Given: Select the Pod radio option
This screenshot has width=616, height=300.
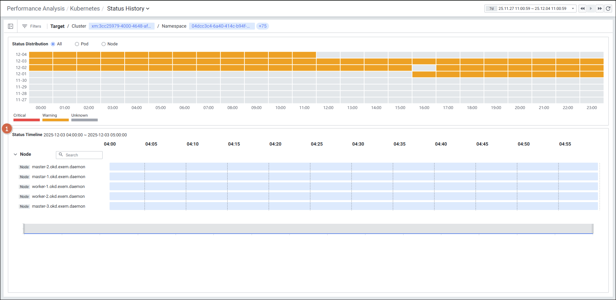Looking at the screenshot, I should (x=77, y=44).
